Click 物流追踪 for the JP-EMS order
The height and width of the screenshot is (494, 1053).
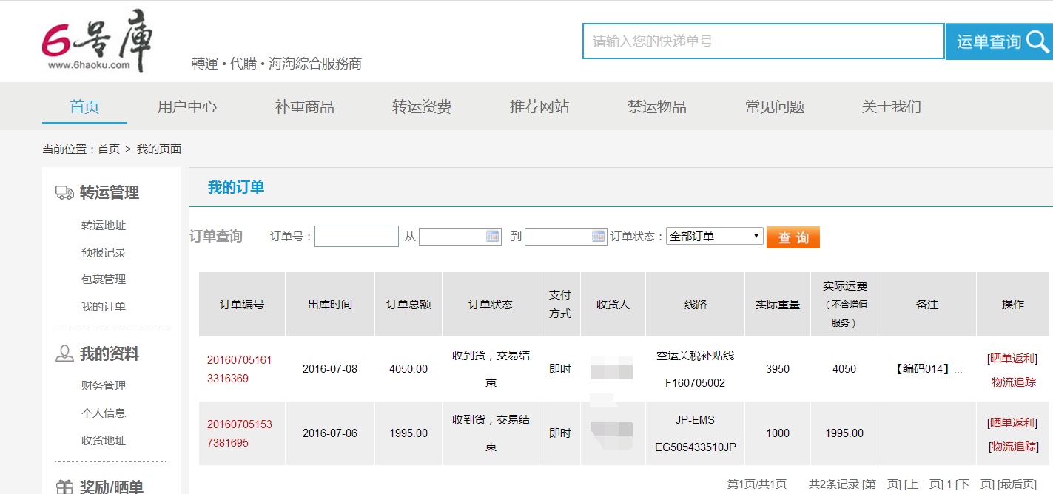(1013, 447)
